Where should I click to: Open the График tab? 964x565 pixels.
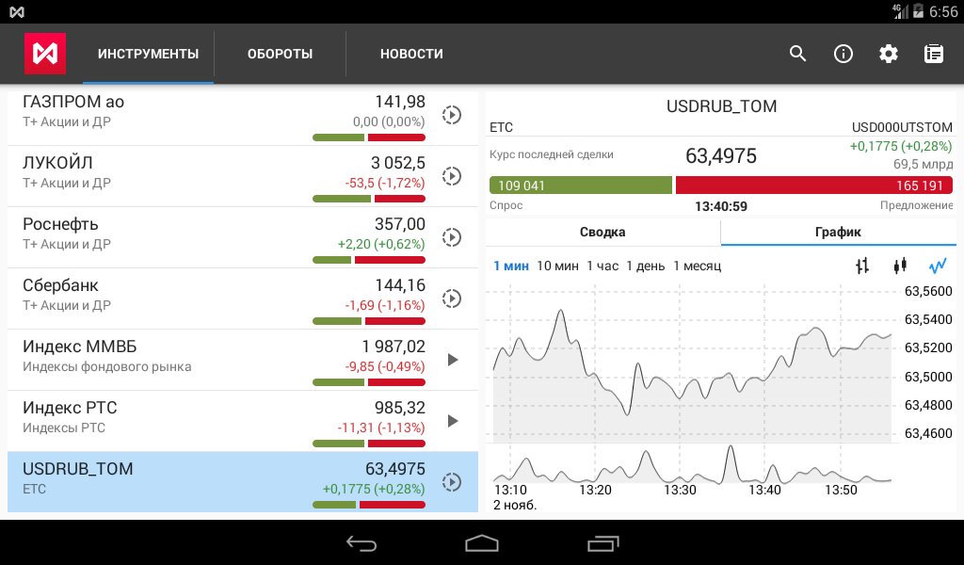click(x=838, y=232)
